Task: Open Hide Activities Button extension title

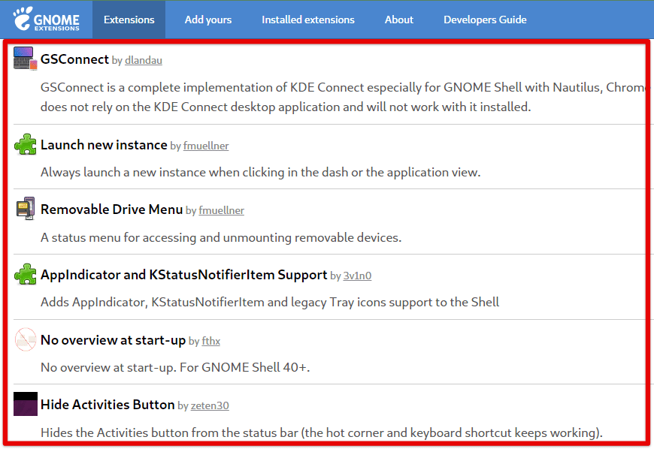Action: [107, 405]
